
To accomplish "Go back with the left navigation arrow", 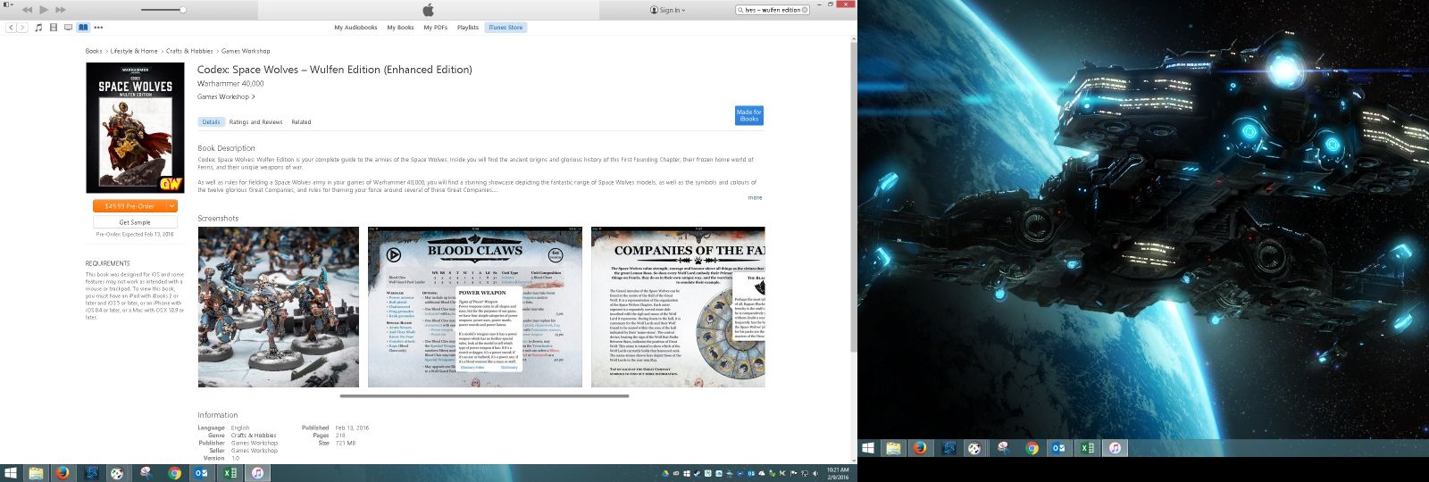I will (12, 28).
